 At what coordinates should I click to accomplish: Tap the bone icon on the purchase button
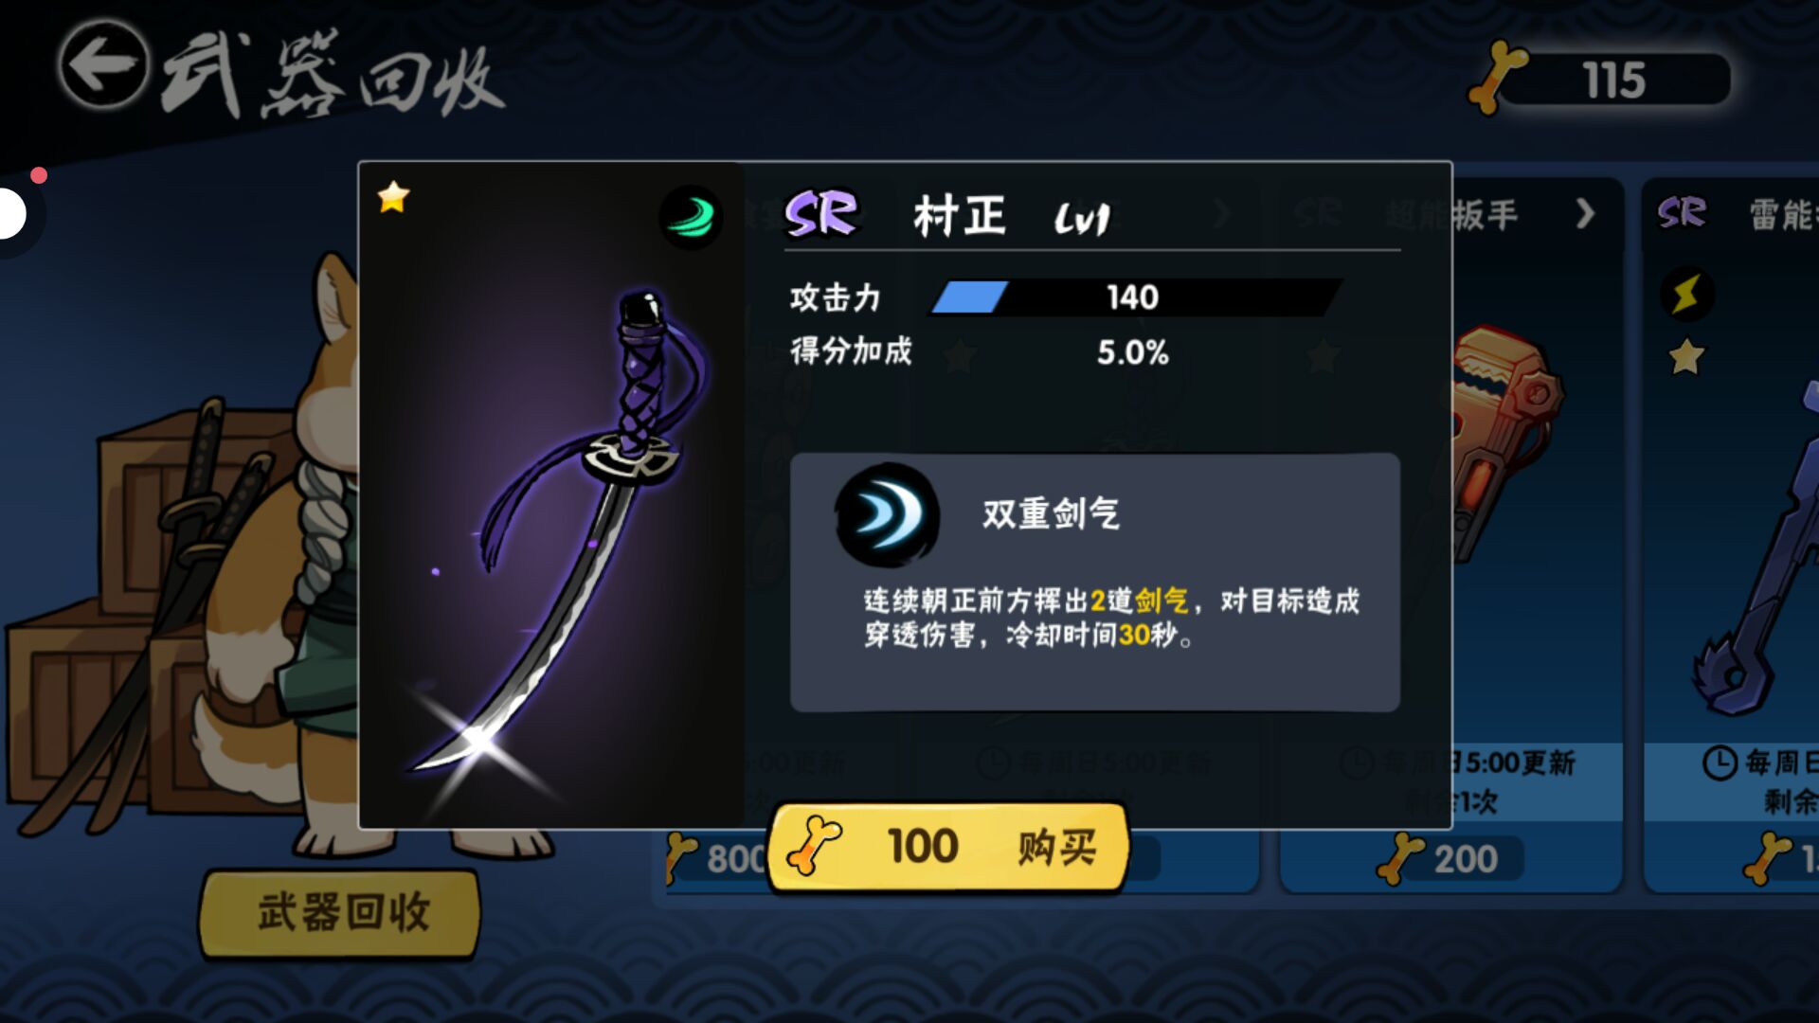pos(814,846)
